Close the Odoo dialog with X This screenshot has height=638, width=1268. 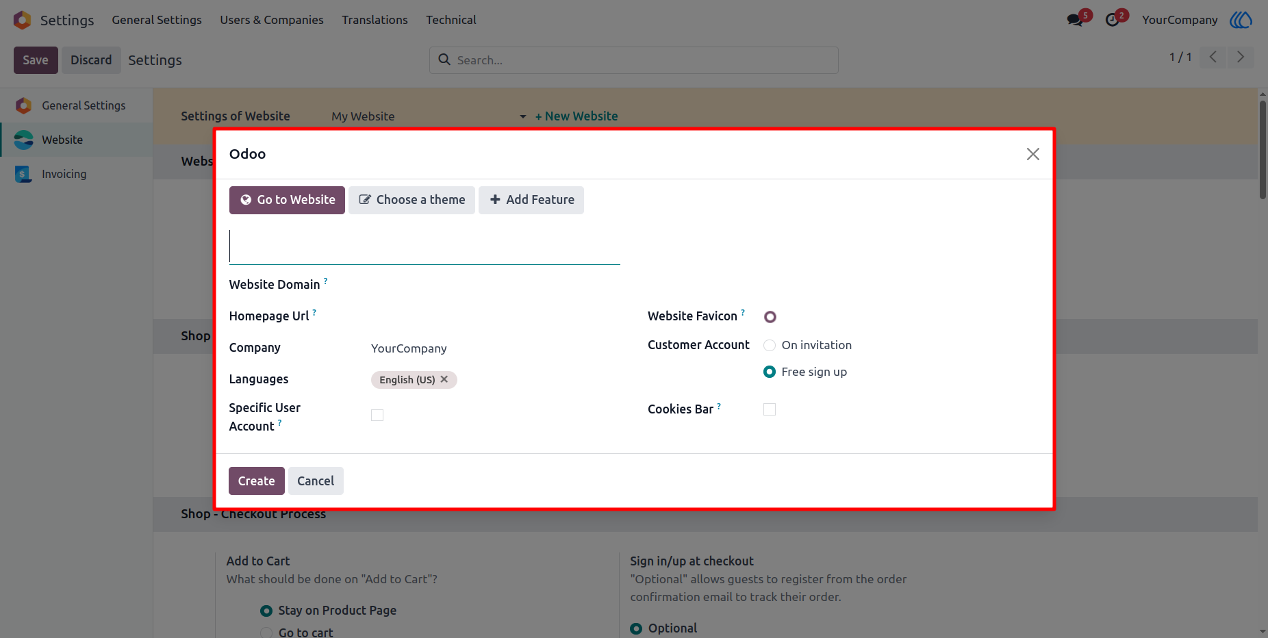[1033, 154]
